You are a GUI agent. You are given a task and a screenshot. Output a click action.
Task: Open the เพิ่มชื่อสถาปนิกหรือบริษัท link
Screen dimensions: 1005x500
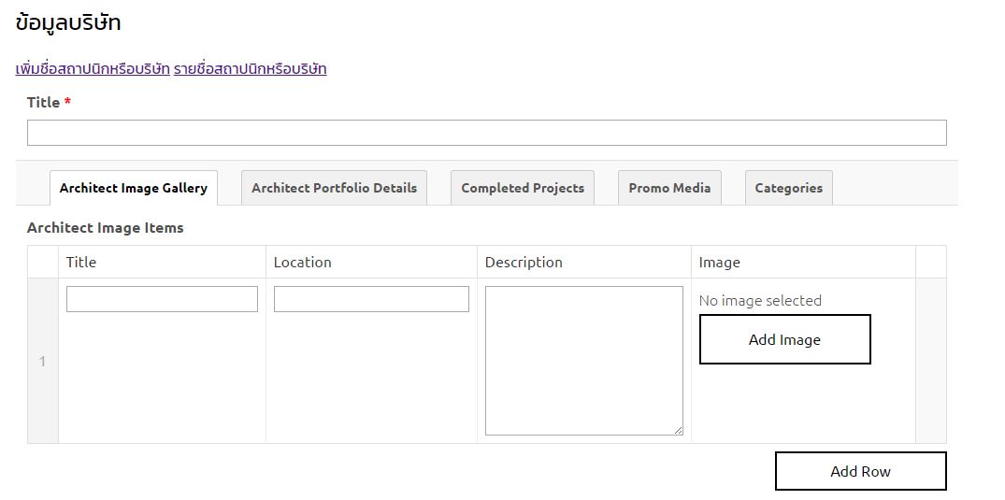(x=93, y=69)
